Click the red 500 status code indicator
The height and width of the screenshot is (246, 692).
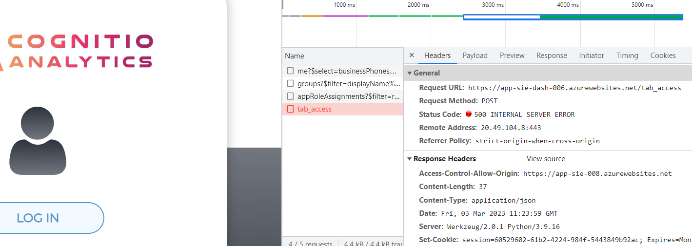click(x=469, y=114)
